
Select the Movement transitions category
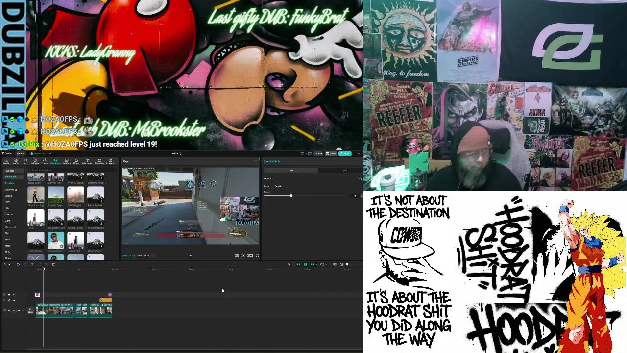pyautogui.click(x=10, y=227)
